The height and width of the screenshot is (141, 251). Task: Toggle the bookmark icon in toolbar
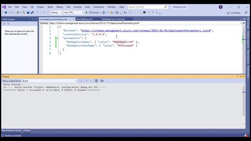pos(144,13)
